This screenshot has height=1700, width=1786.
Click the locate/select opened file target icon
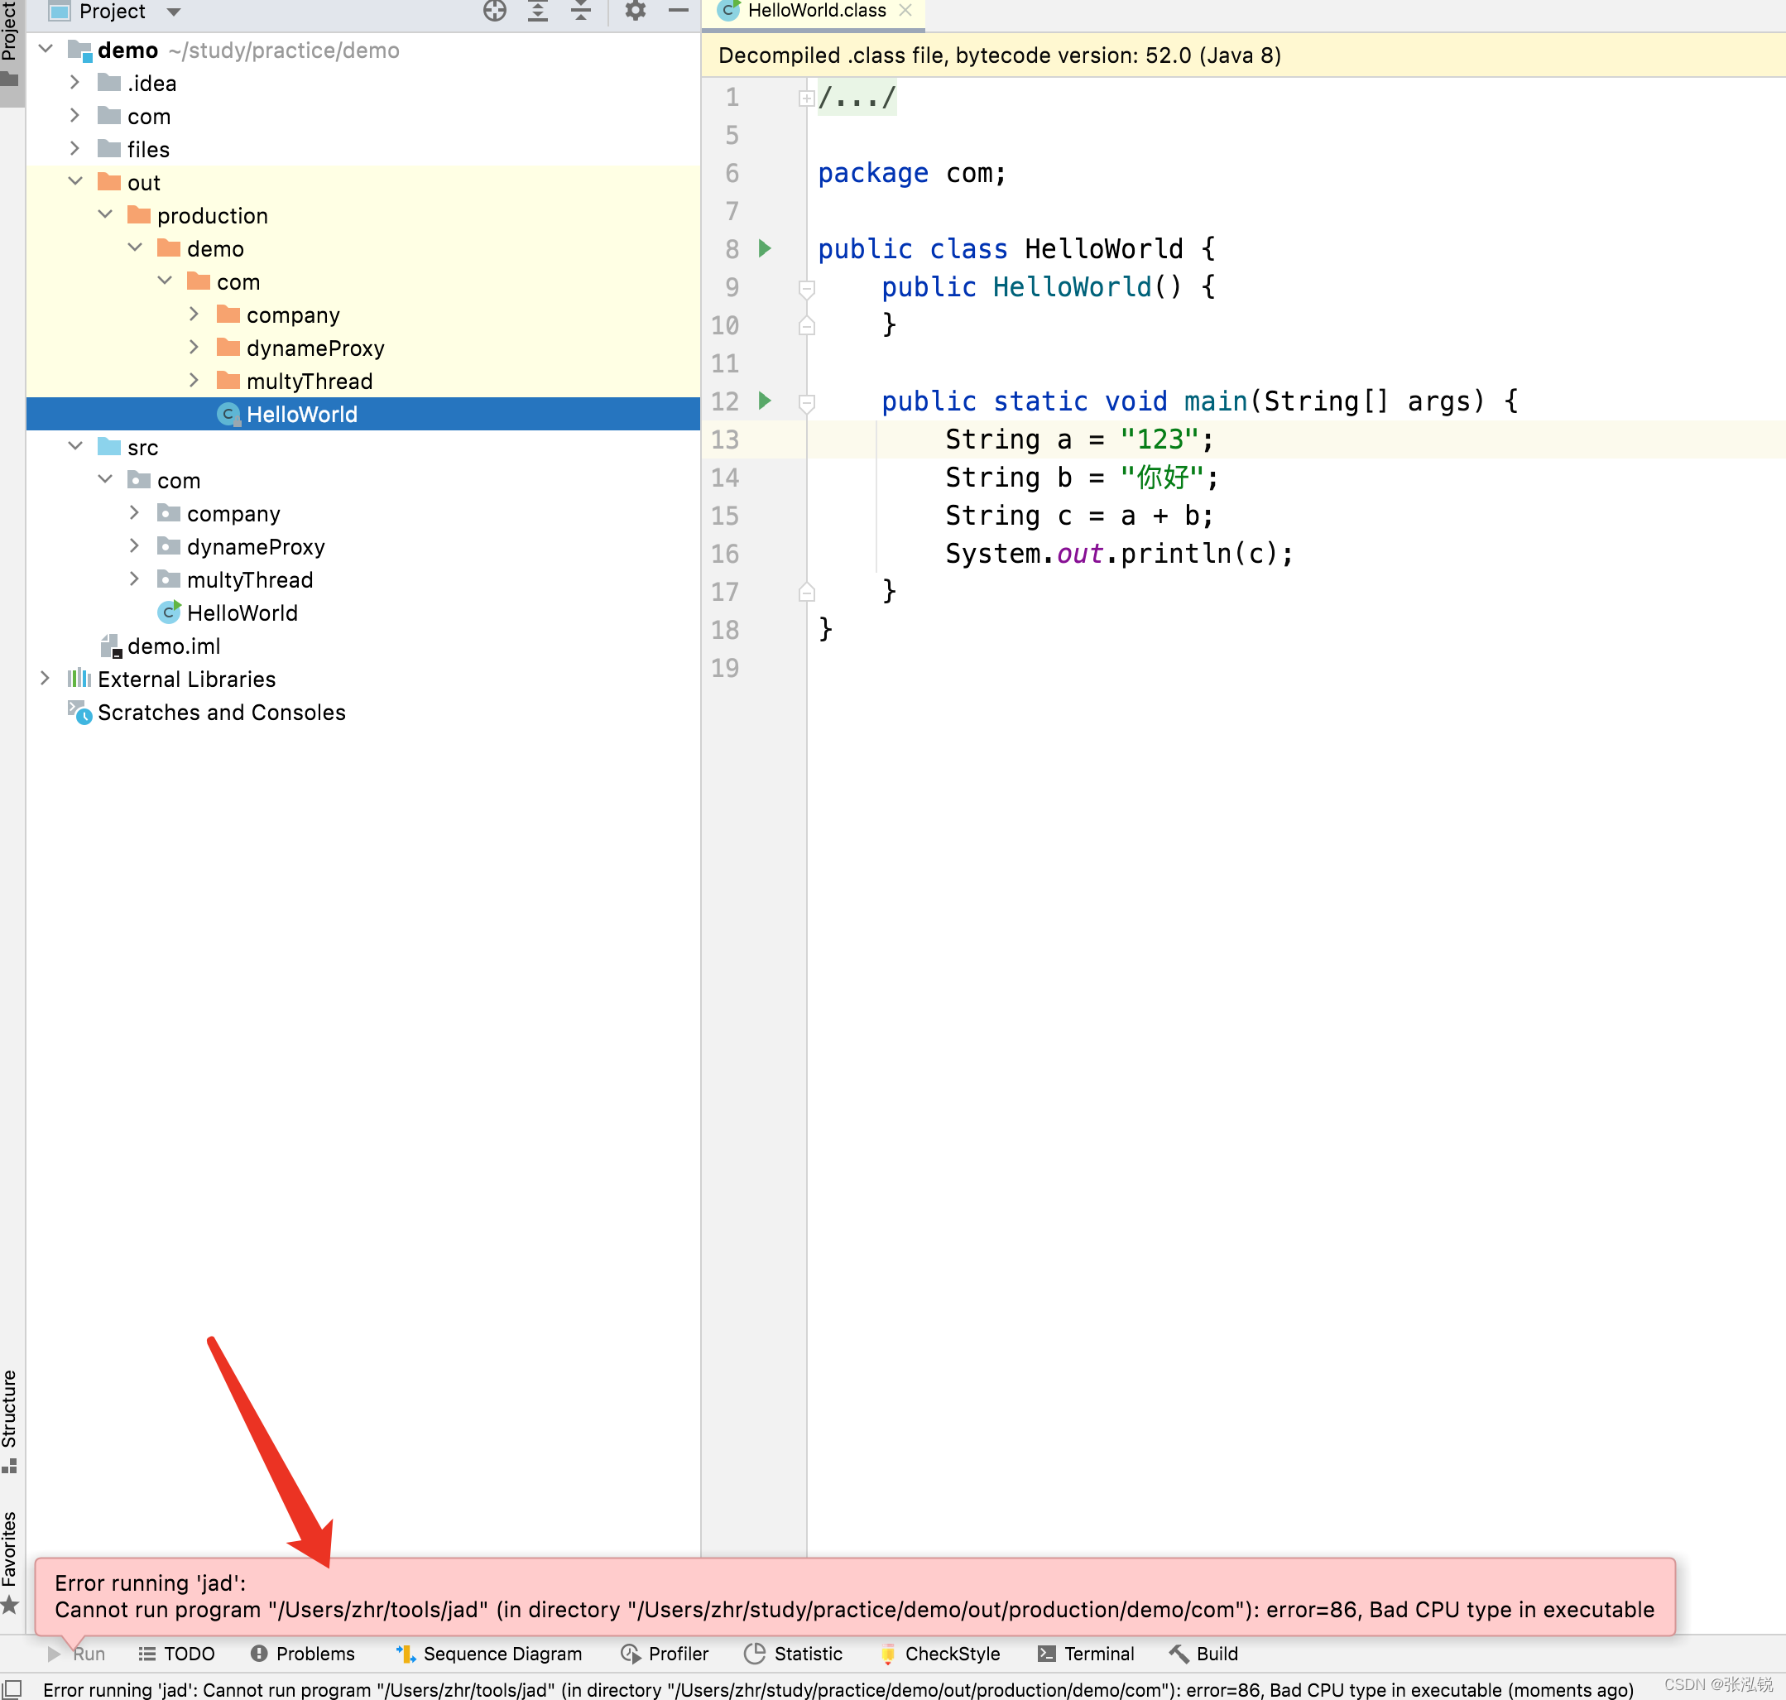coord(495,11)
